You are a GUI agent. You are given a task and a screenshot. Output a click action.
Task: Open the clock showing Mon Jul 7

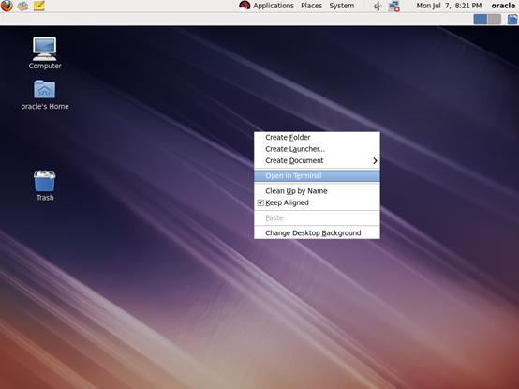449,6
